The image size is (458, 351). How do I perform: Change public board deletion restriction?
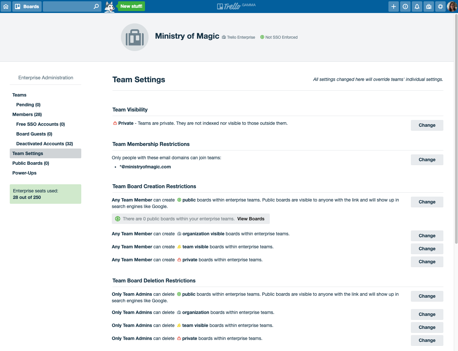[x=427, y=296]
